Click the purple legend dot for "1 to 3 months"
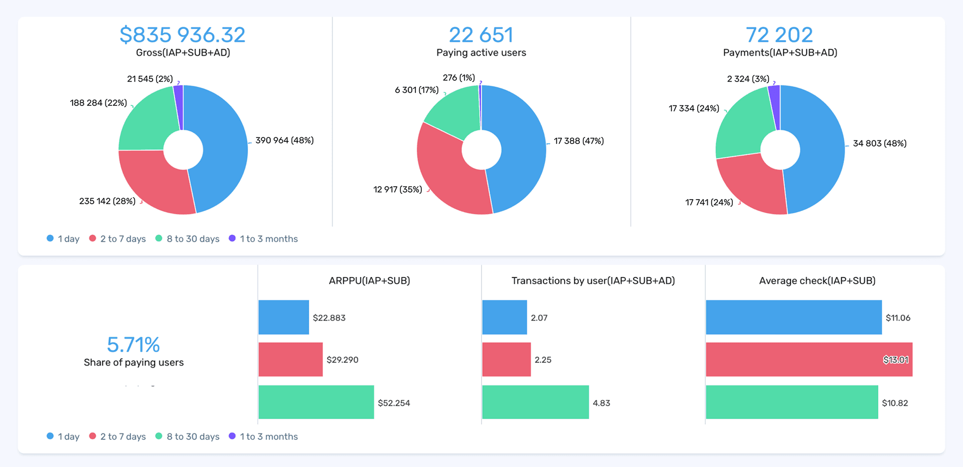 click(232, 239)
